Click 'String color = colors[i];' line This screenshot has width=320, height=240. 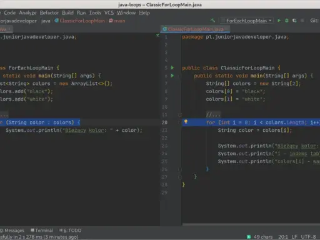[x=255, y=131]
